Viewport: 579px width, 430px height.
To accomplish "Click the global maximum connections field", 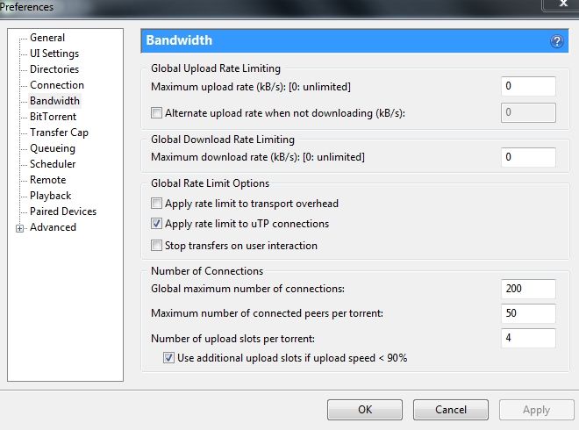I will (527, 289).
